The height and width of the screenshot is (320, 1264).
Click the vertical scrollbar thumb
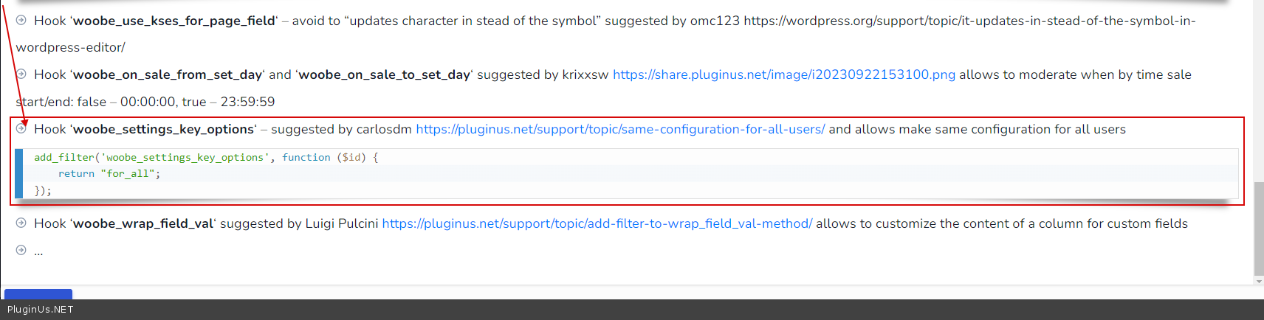tap(1259, 229)
